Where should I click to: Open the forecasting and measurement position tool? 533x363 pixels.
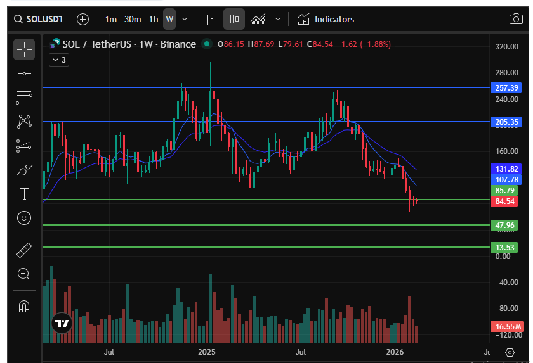pyautogui.click(x=24, y=146)
